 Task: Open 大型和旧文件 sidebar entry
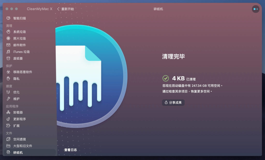pos(23,146)
